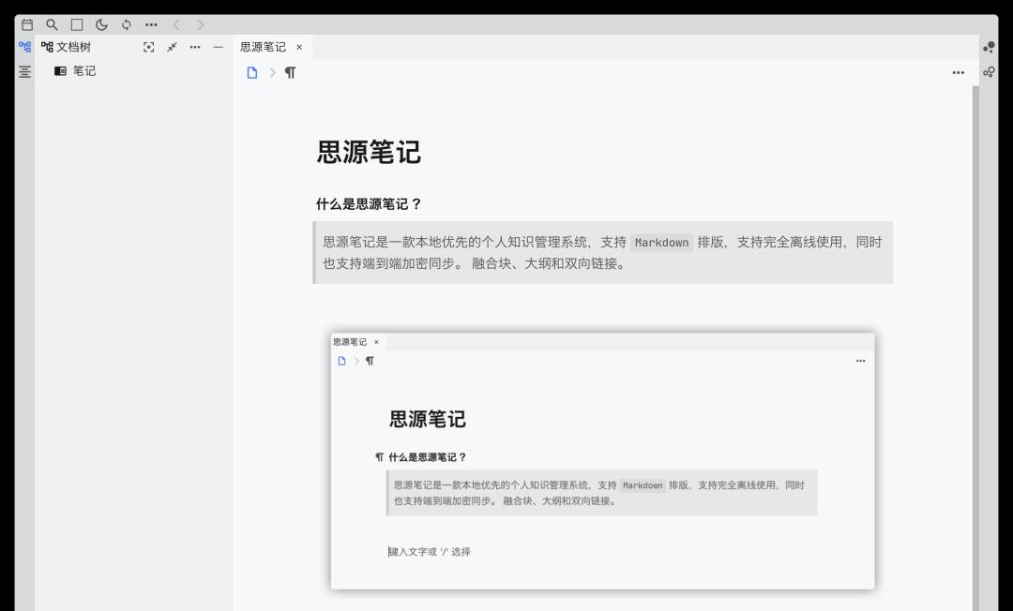Click the sync icon in top toolbar

pos(127,24)
